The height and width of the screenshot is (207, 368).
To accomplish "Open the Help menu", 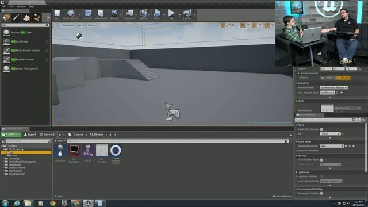I will coord(32,6).
